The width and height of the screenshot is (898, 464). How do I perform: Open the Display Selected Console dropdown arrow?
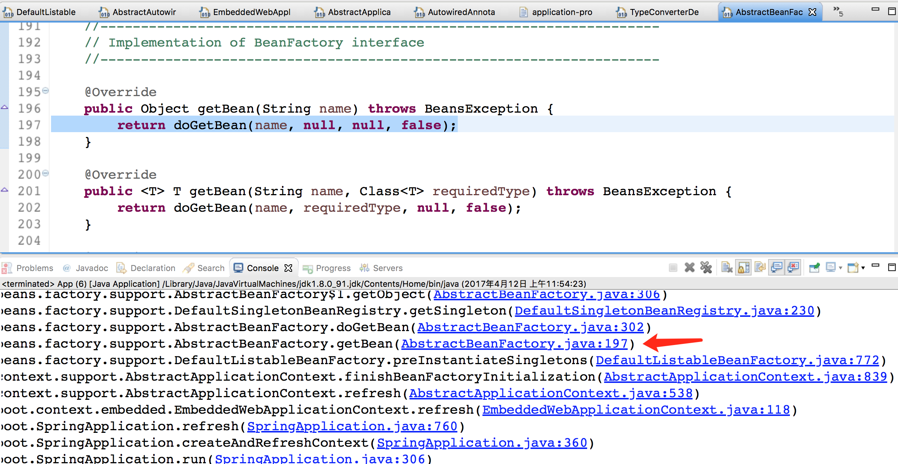click(x=841, y=268)
